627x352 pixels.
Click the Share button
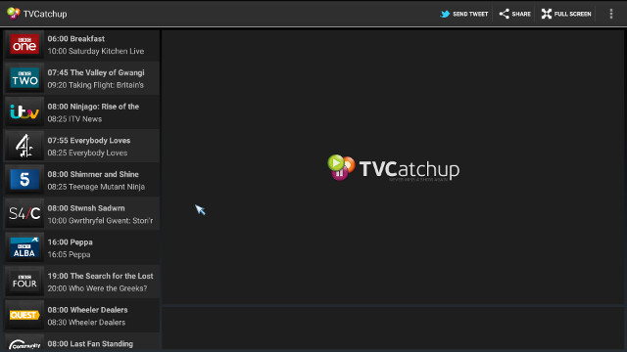coord(515,14)
